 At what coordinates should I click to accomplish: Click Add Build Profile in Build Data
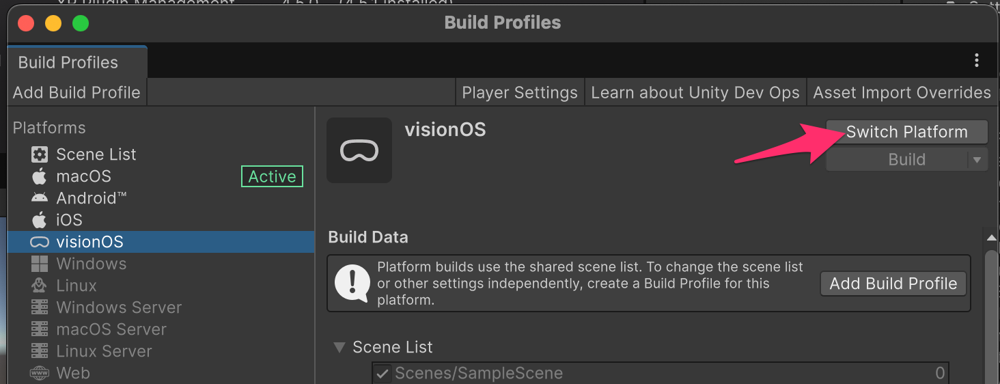893,284
